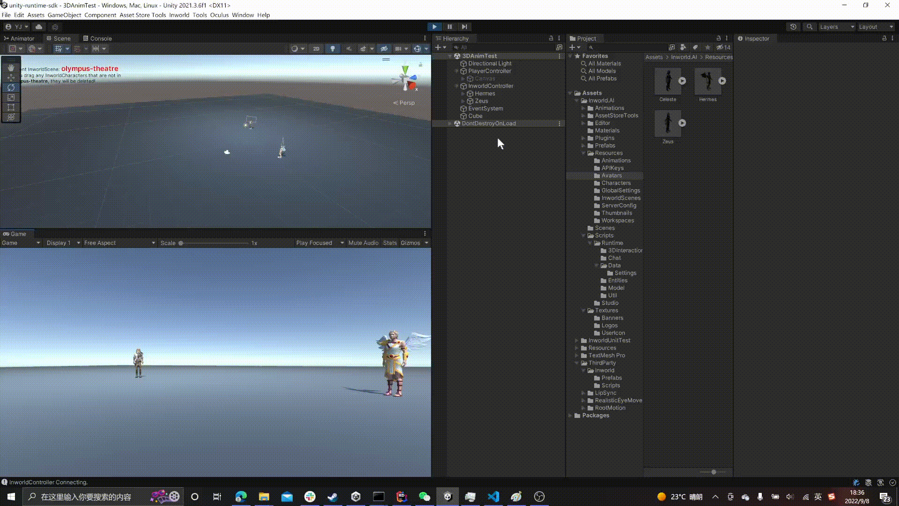899x506 pixels.
Task: Open Project search-by-label filter icon
Action: 695,47
